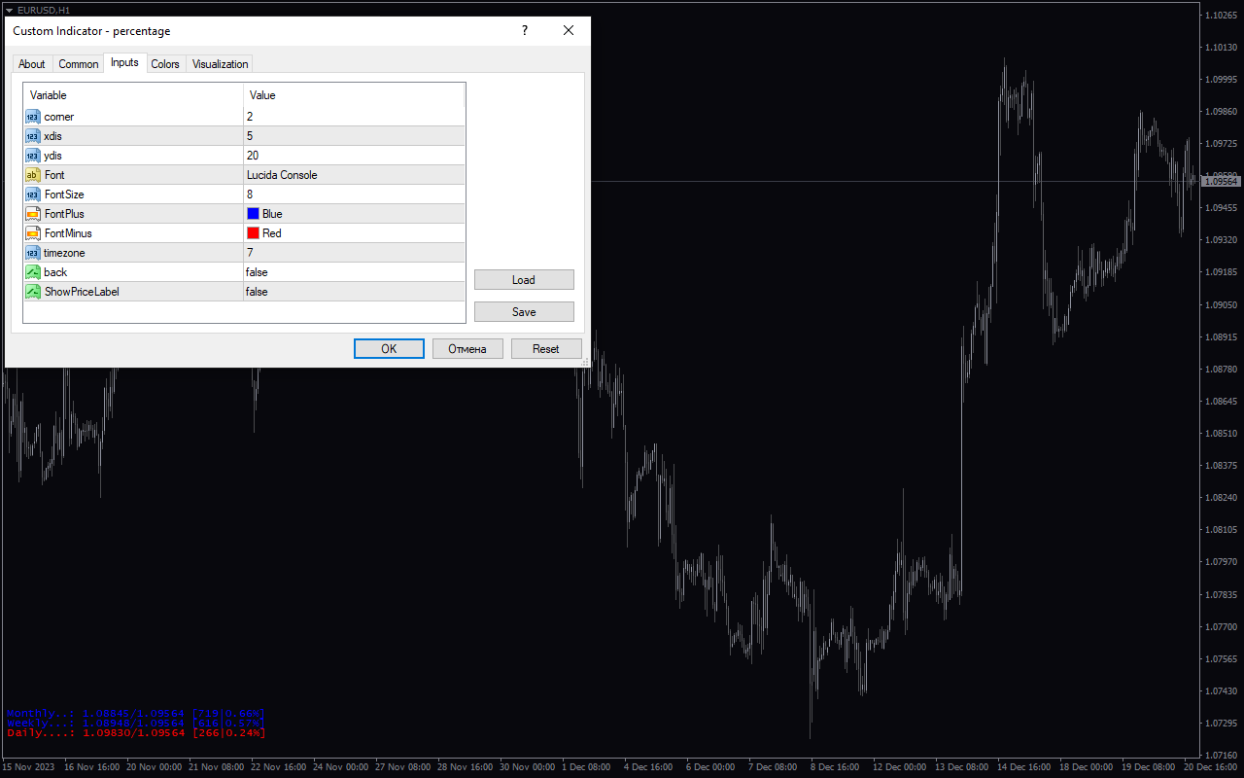Open the Visualization tab
This screenshot has width=1244, height=778.
[221, 64]
